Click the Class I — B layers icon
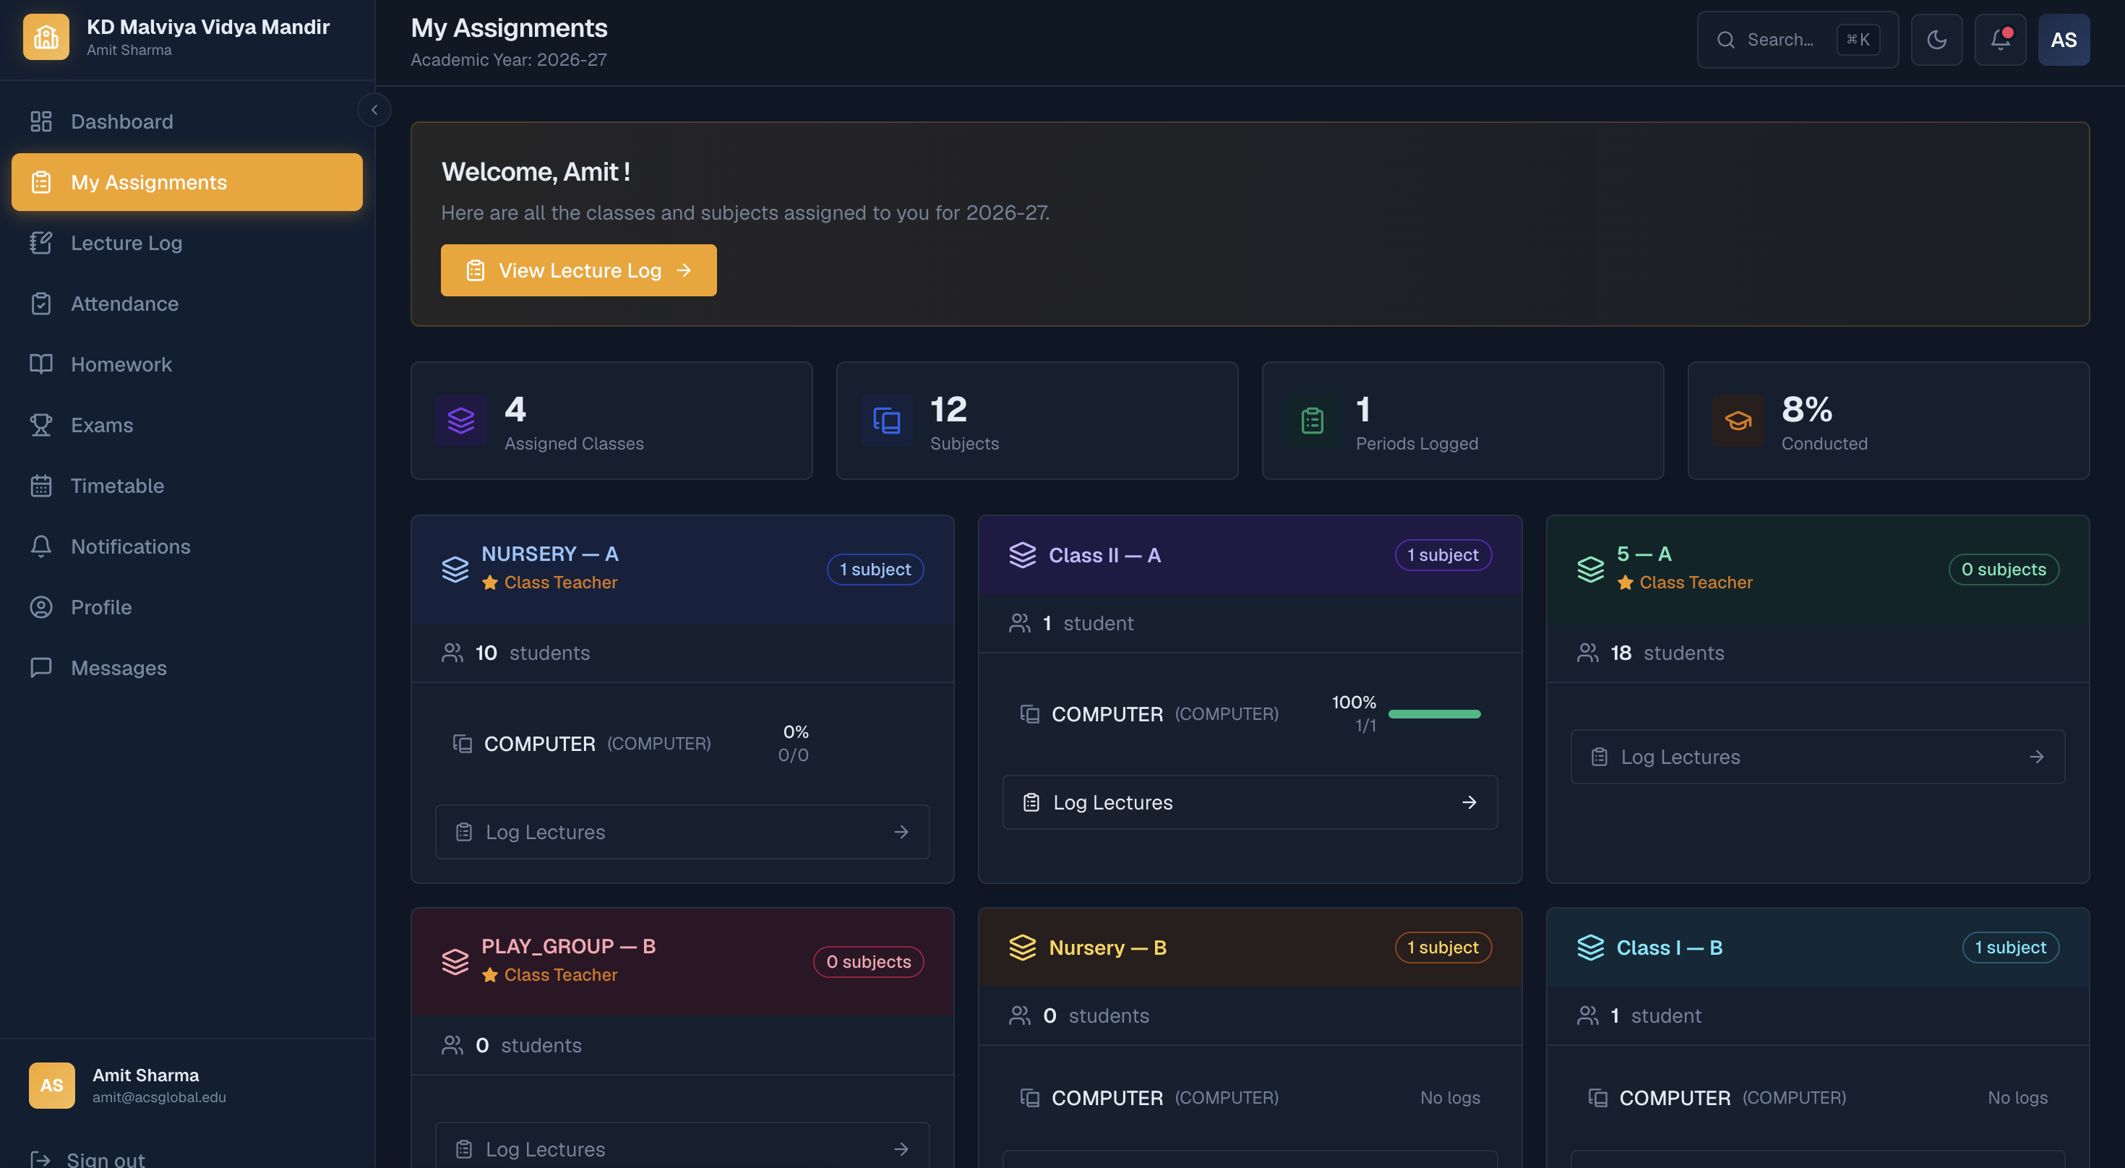 [x=1590, y=948]
